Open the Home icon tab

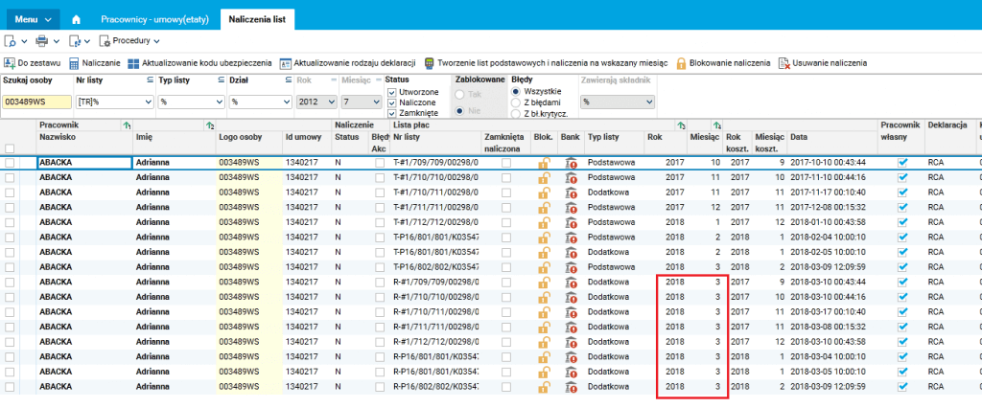tap(77, 19)
